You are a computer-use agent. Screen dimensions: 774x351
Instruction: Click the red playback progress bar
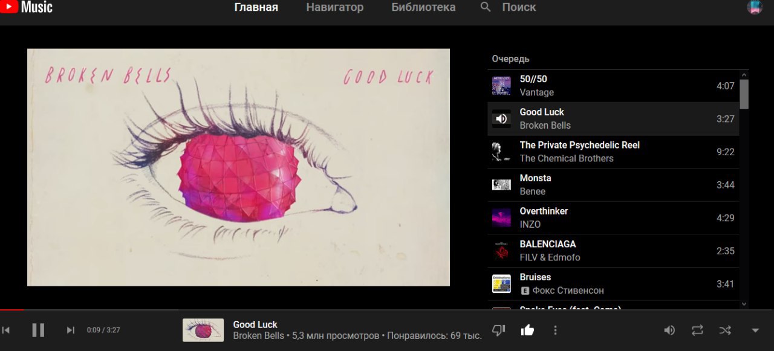[x=11, y=310]
